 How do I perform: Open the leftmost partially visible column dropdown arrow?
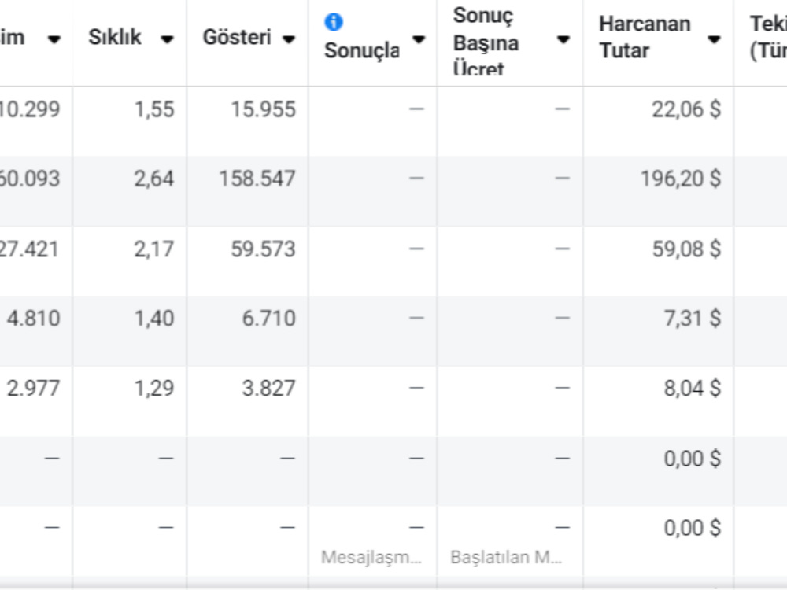pyautogui.click(x=54, y=39)
